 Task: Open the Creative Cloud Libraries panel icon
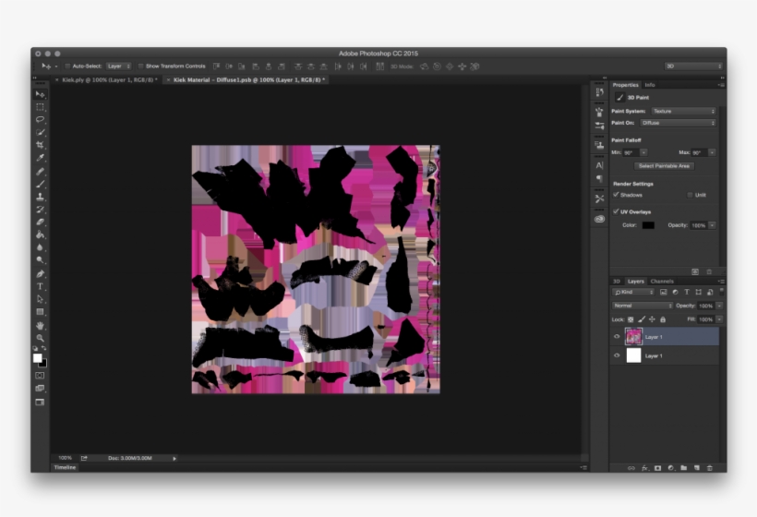pyautogui.click(x=599, y=219)
